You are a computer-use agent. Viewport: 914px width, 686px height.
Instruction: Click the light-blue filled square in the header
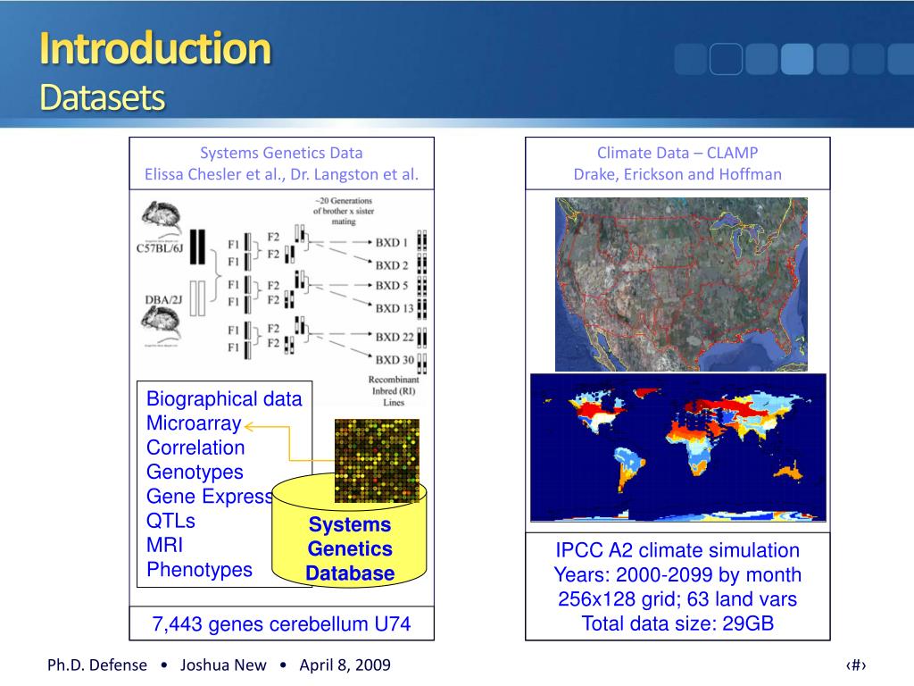[797, 59]
